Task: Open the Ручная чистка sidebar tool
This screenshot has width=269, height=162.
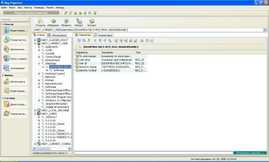Action: click(15, 40)
